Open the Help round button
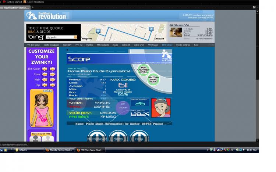Image resolution: width=276 pixels, height=172 pixels. [x=139, y=136]
